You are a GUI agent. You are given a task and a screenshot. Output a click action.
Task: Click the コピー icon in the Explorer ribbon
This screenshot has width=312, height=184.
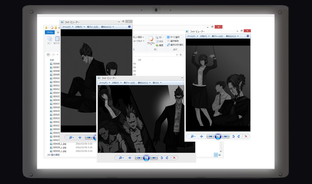coord(50,40)
